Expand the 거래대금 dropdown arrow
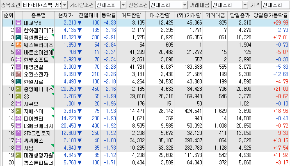The width and height of the screenshot is (290, 166). click(245, 5)
